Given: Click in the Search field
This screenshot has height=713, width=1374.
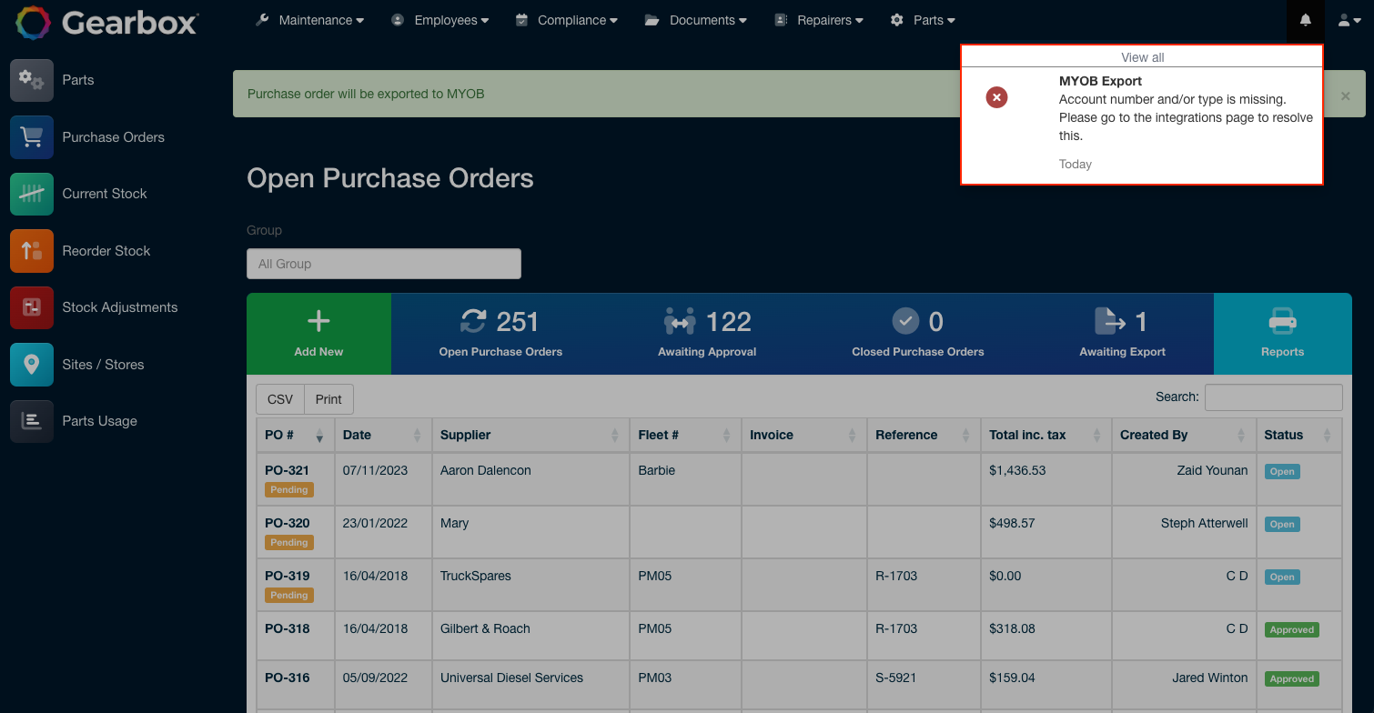Looking at the screenshot, I should click(x=1273, y=397).
